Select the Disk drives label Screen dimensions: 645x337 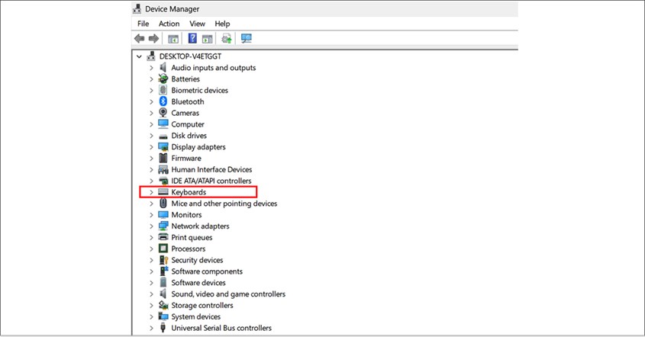point(189,135)
